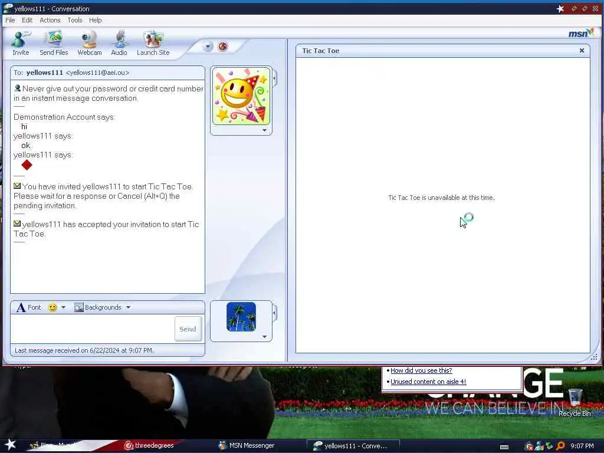Open the Edit menu
Image resolution: width=604 pixels, height=453 pixels.
(27, 20)
